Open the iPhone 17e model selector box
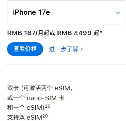Screen dimensions: 126x121 67,12
